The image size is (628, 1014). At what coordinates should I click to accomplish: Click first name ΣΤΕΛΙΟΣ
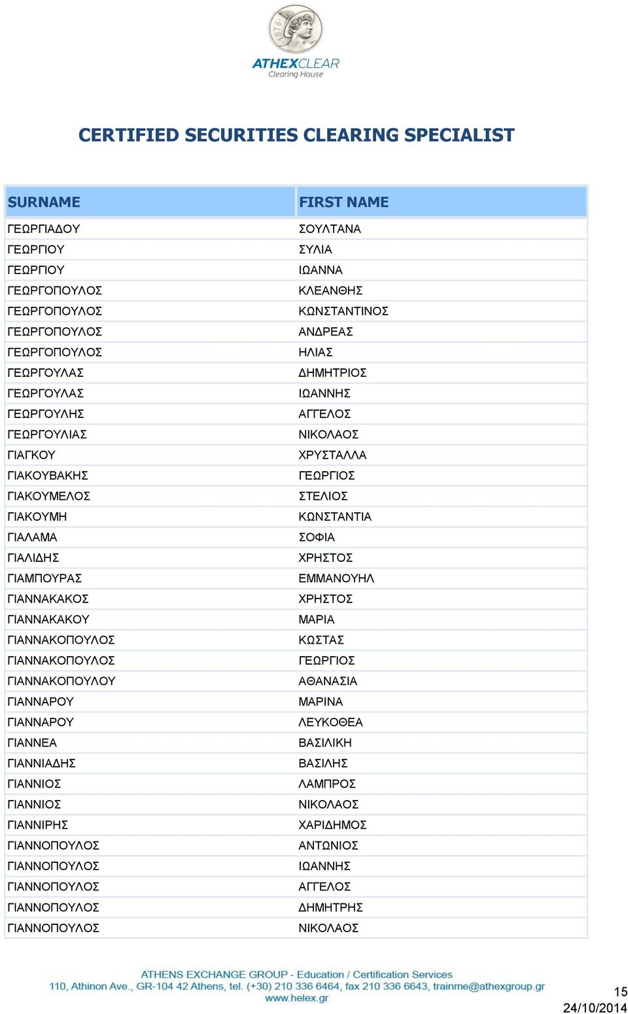(x=323, y=497)
